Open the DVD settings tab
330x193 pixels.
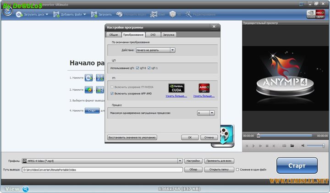[153, 35]
